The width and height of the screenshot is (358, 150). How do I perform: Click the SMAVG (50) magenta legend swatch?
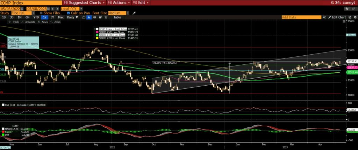pos(96,32)
